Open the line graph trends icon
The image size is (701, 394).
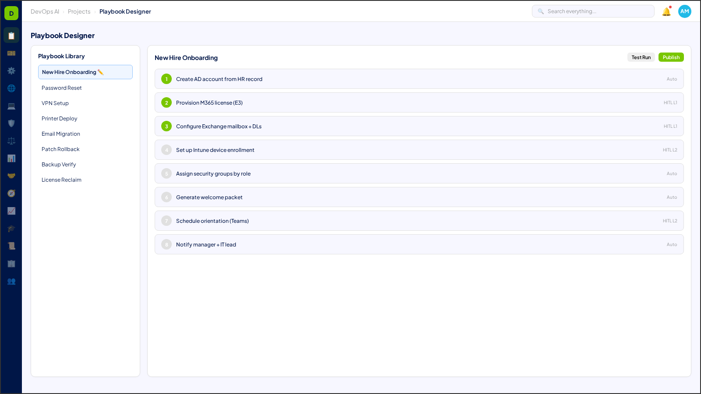pyautogui.click(x=11, y=211)
